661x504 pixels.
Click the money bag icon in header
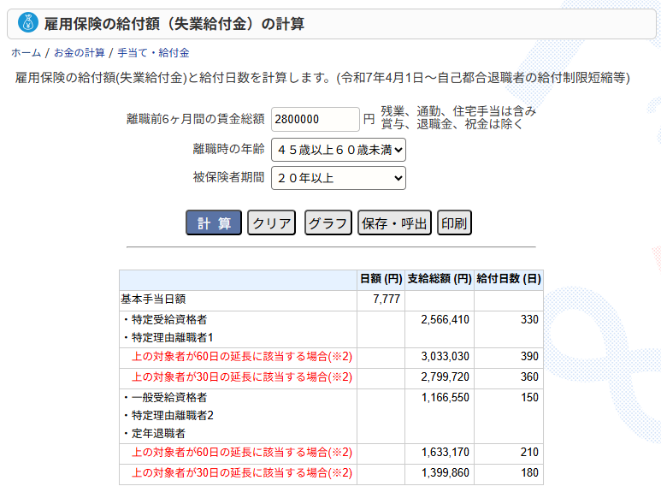click(x=28, y=23)
